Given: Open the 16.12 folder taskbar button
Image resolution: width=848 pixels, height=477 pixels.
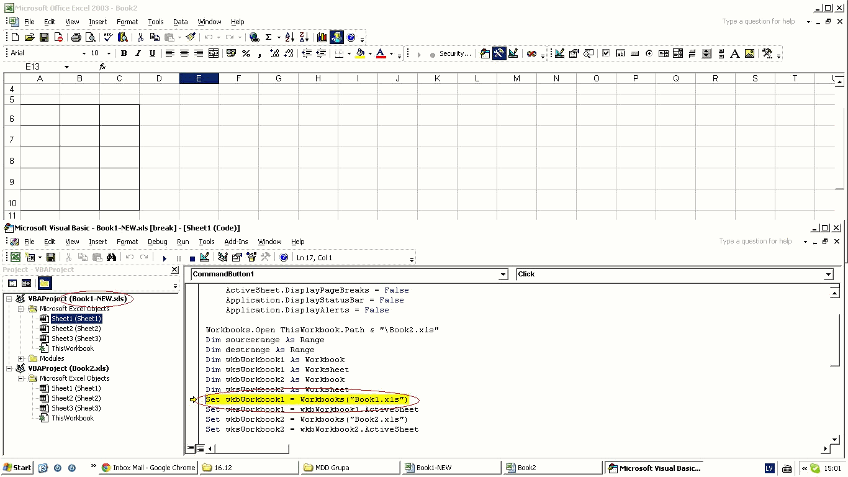Looking at the screenshot, I should click(x=248, y=468).
